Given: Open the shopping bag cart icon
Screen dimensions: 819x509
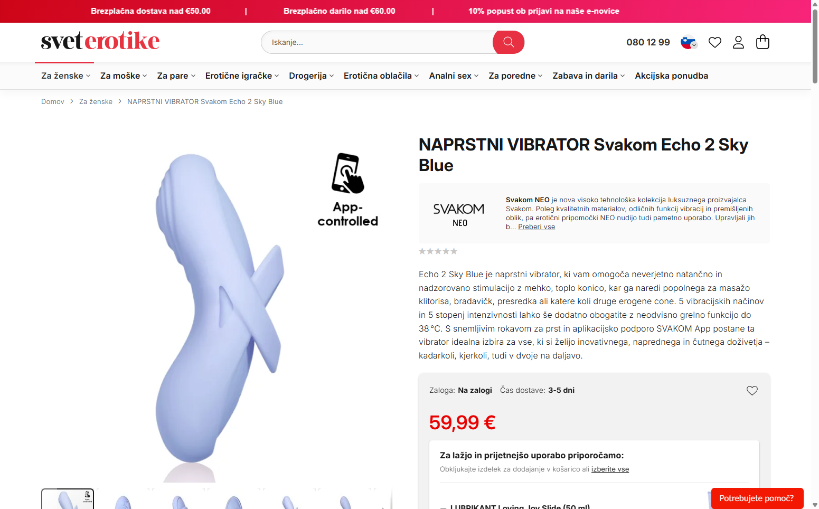Looking at the screenshot, I should coord(762,42).
